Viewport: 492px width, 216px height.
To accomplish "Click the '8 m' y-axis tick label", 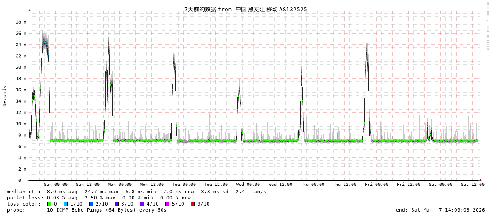I will (23, 135).
